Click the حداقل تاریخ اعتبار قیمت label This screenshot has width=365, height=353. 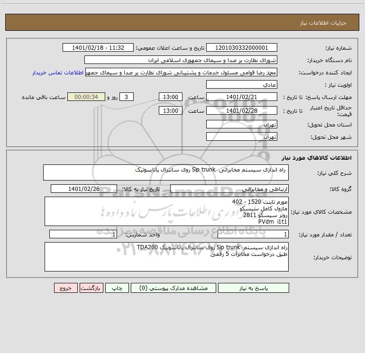[330, 111]
